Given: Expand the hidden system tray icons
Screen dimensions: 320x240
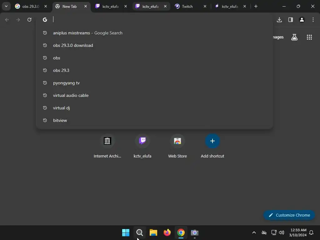Looking at the screenshot, I should pos(254,232).
